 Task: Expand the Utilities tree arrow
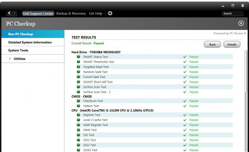pyautogui.click(x=10, y=59)
